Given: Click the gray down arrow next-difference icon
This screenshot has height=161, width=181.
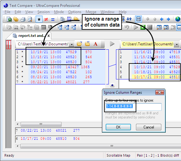Looking at the screenshot, I should click(148, 19).
